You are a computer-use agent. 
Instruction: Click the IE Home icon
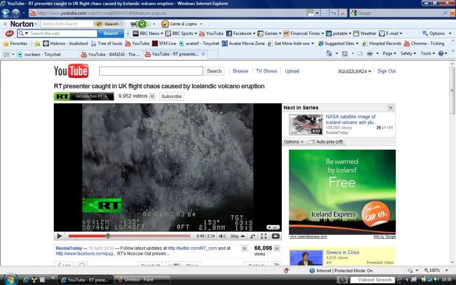click(x=329, y=53)
